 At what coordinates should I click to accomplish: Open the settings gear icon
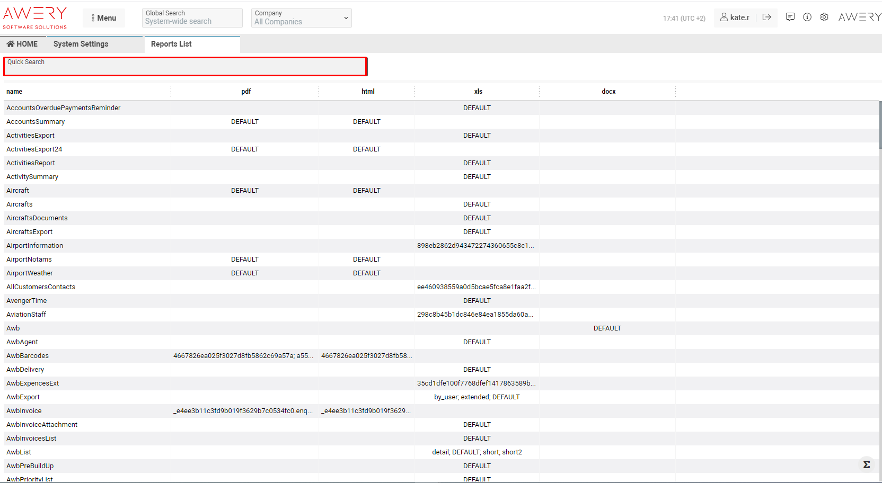click(x=824, y=17)
